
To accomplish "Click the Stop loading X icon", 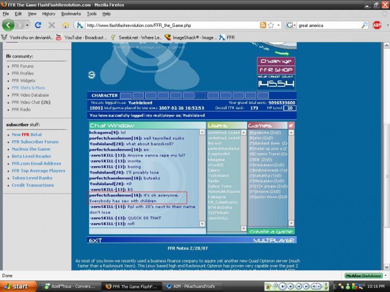I will [51, 25].
